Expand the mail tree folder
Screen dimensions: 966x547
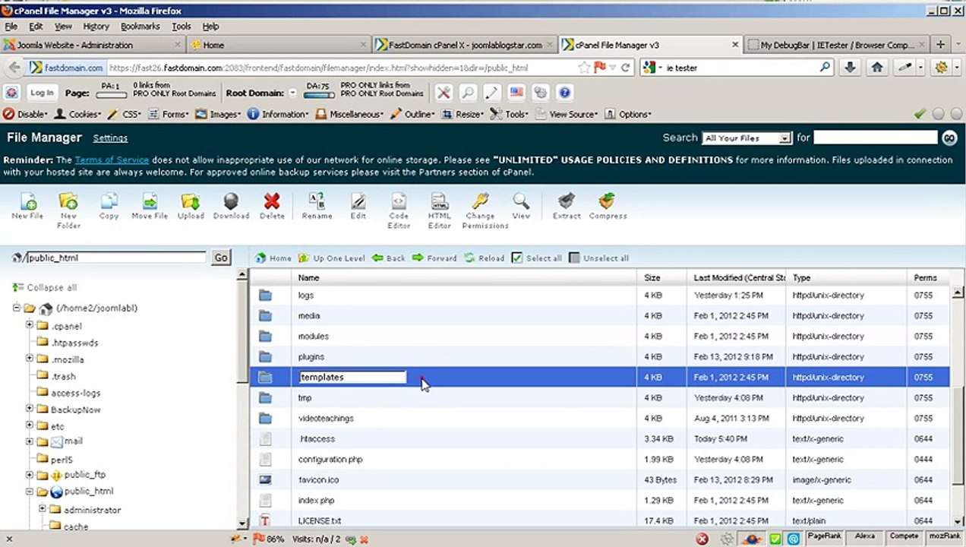[30, 441]
